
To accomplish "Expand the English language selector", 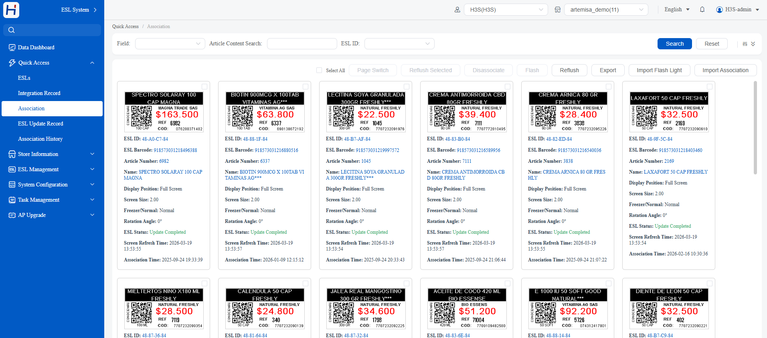I will click(677, 10).
